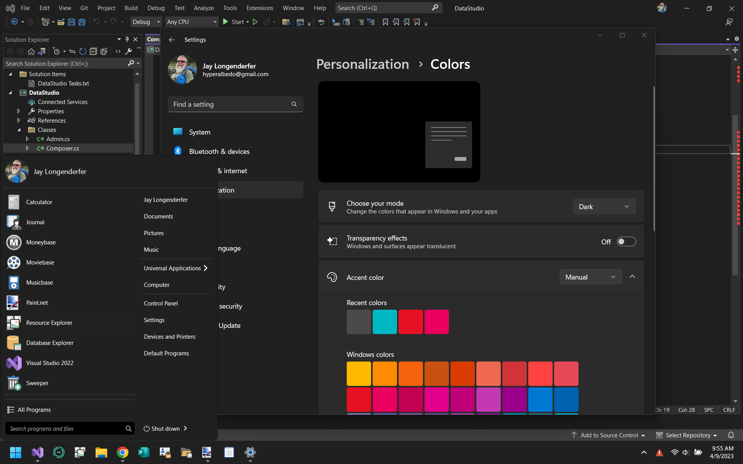Viewport: 743px width, 464px height.
Task: Collapse the Accent color section chevron
Action: click(632, 277)
